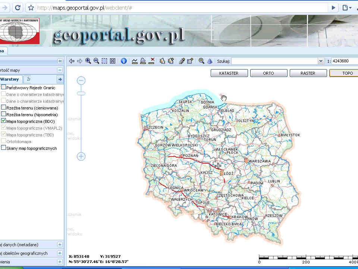Click the add map layer icon with plus
358x269 pixels.
coord(171,61)
